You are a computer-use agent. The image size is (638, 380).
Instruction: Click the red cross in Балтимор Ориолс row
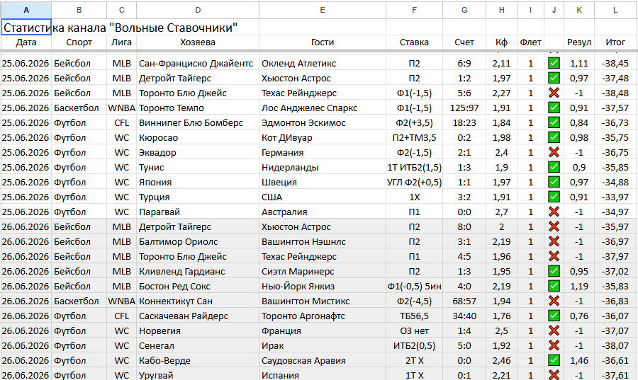(x=554, y=241)
